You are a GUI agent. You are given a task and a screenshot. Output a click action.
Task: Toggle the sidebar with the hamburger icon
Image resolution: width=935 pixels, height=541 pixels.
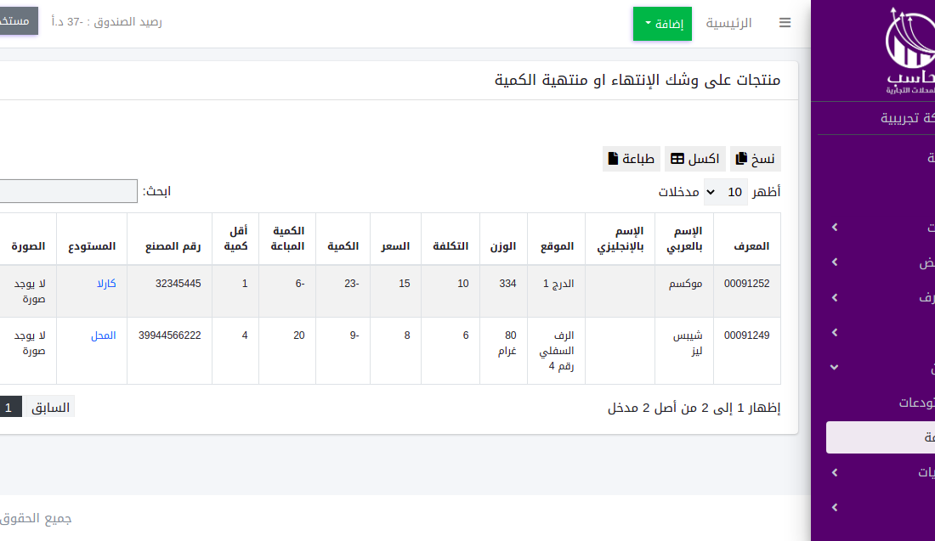coord(785,24)
